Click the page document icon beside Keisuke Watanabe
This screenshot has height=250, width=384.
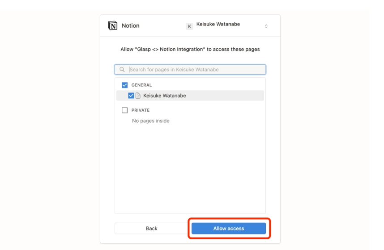pos(138,96)
